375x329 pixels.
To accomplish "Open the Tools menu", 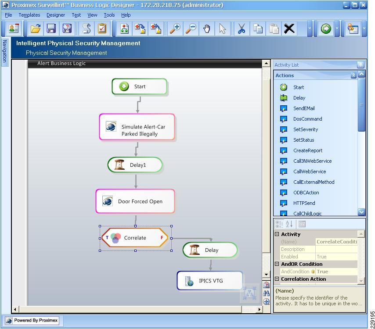I will click(x=109, y=15).
